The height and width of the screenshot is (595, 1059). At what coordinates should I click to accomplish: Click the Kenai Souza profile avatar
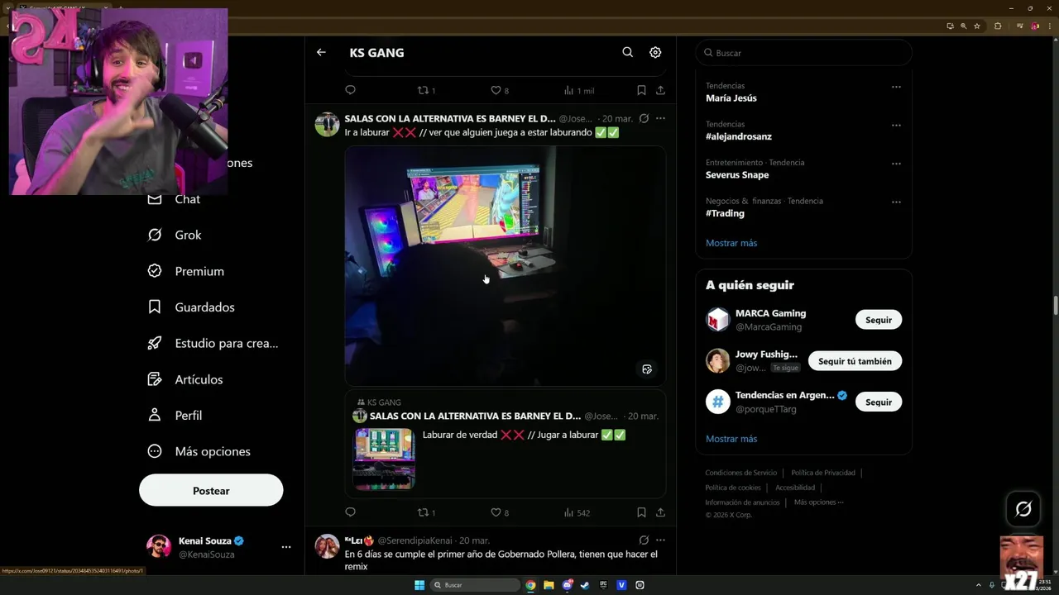[159, 546]
